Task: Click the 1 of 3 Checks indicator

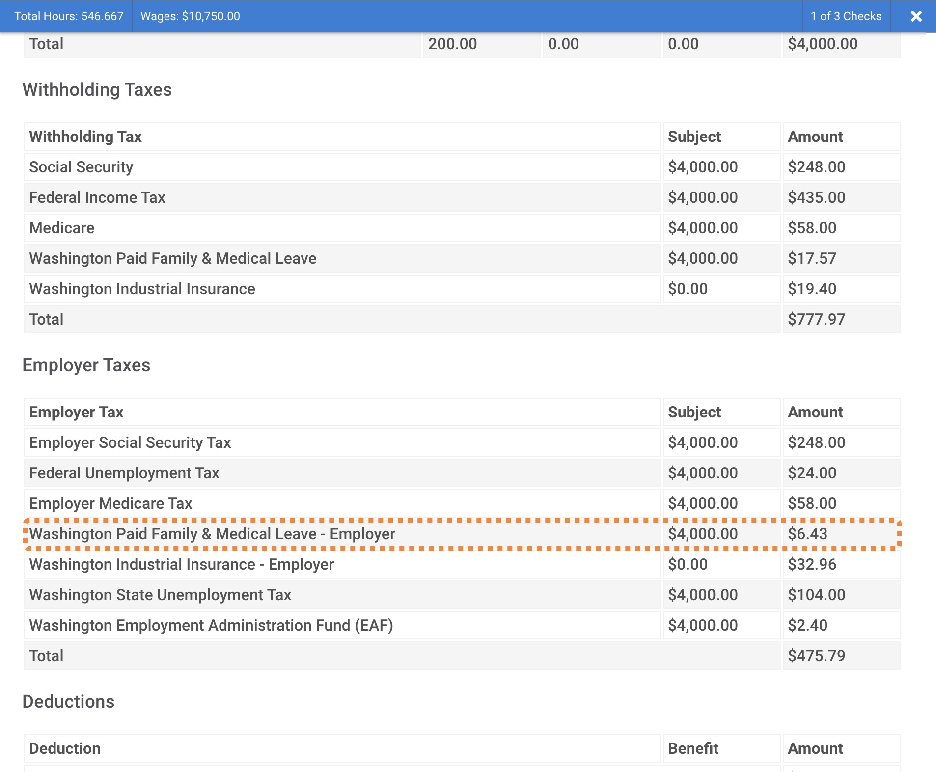Action: pos(846,16)
